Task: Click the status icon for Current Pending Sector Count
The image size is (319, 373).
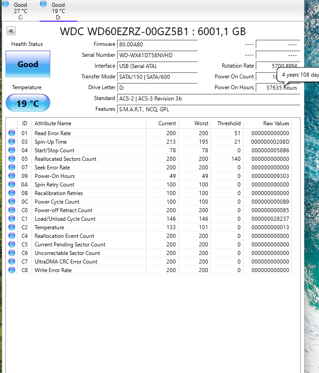Action: pos(12,244)
